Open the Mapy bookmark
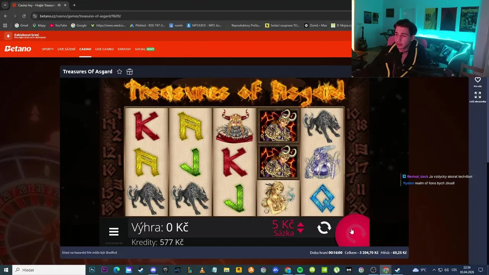 pyautogui.click(x=39, y=26)
